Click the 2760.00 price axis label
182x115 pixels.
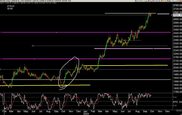click(177, 6)
